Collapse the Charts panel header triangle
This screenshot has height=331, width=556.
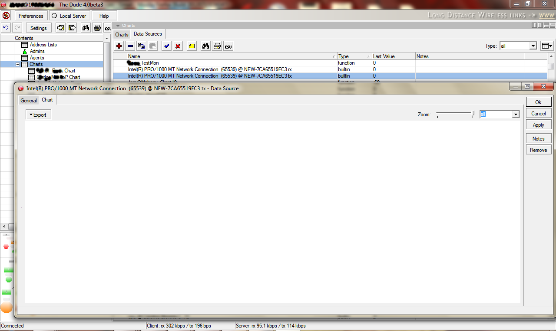(118, 26)
